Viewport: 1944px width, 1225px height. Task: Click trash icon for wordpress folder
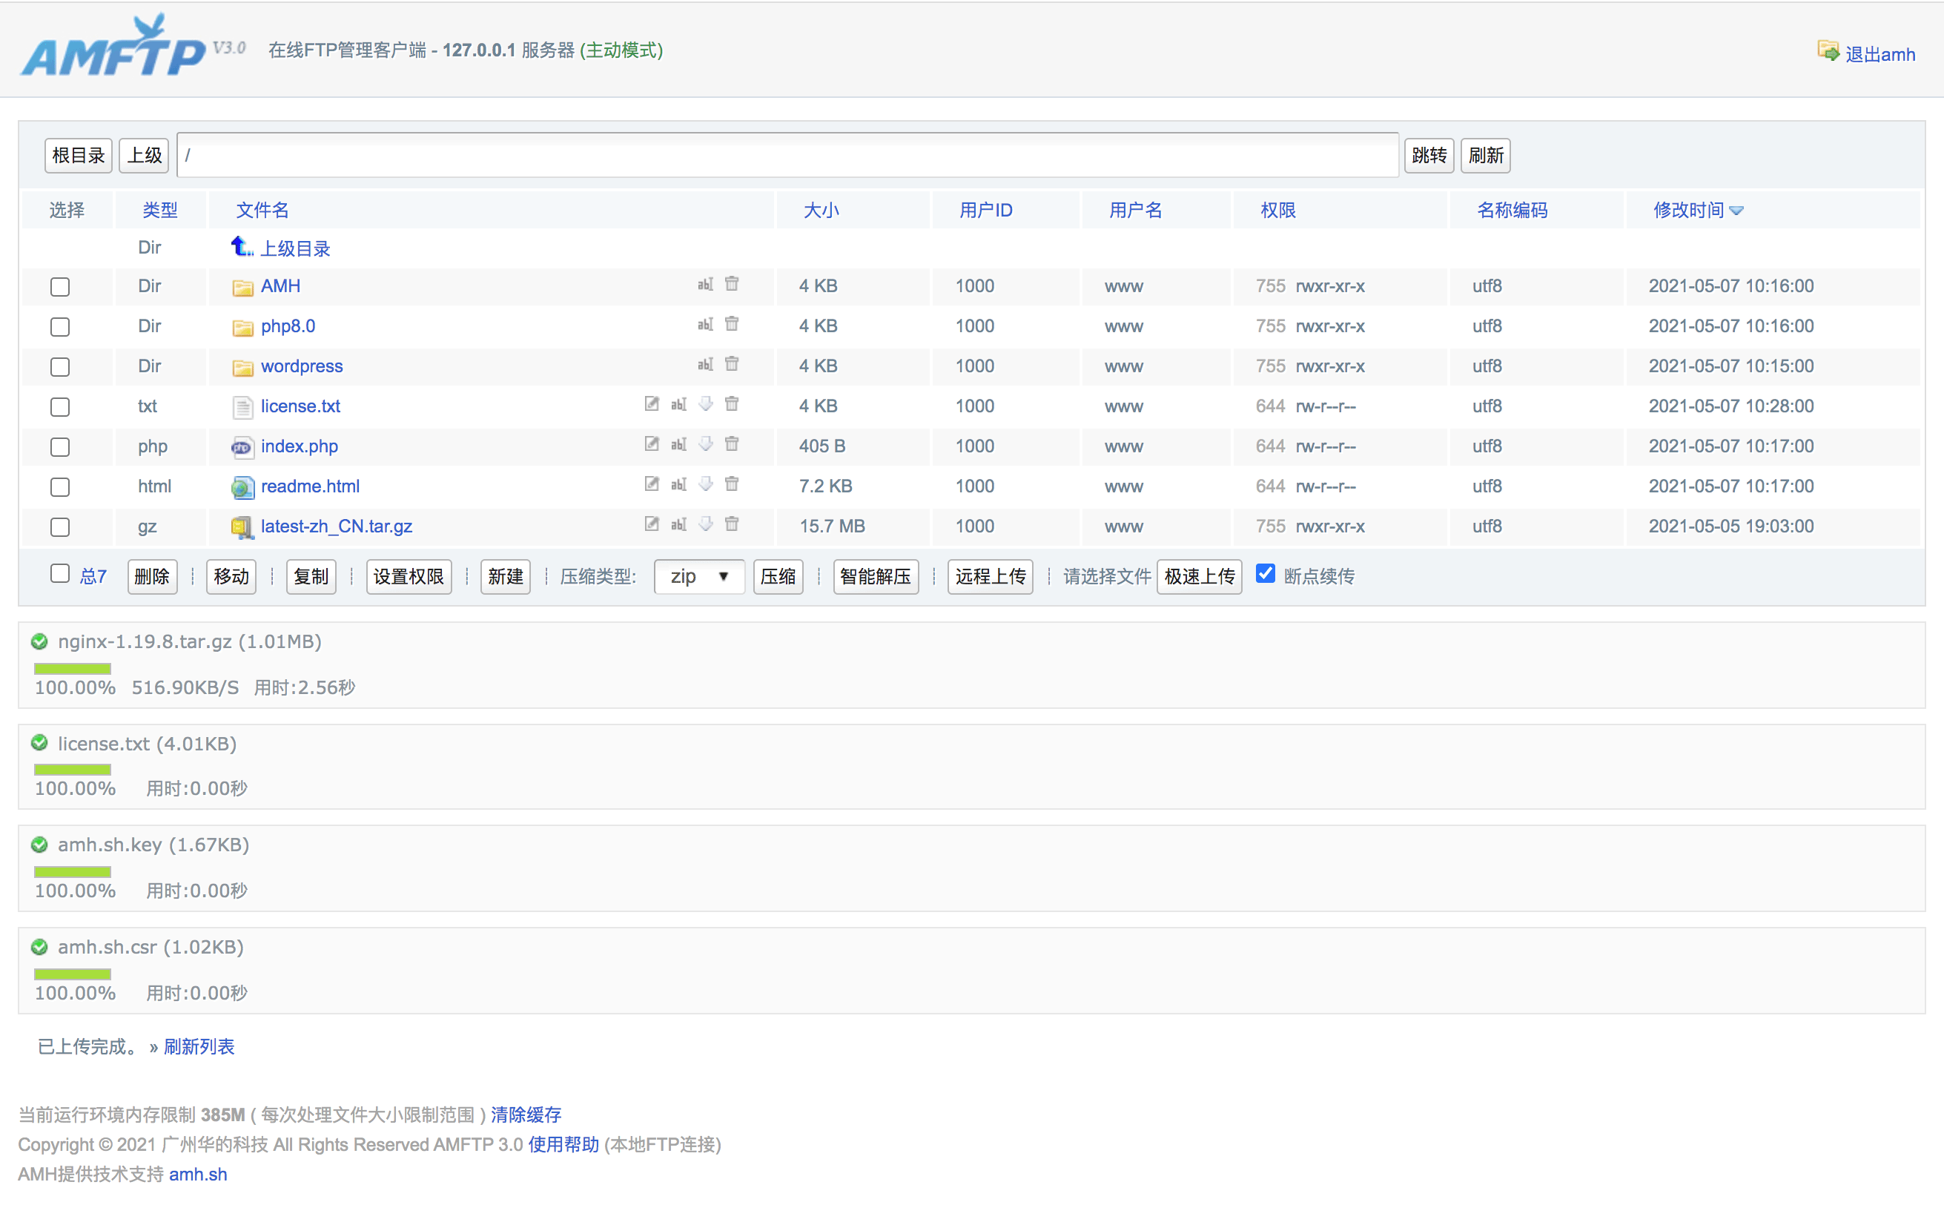pyautogui.click(x=732, y=364)
